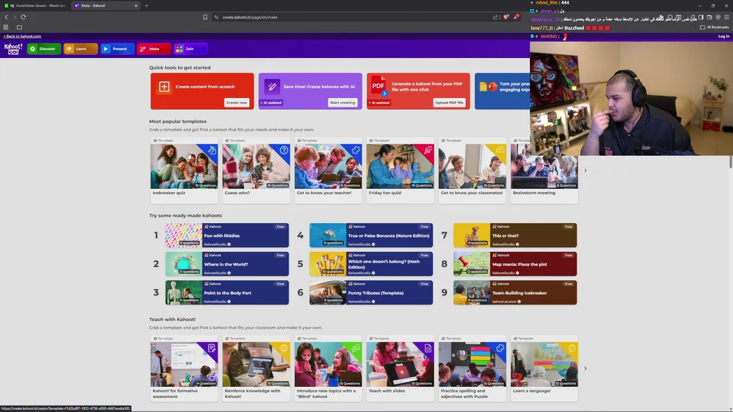Open a new browser tab
Screen dimensions: 733x412
tap(146, 6)
